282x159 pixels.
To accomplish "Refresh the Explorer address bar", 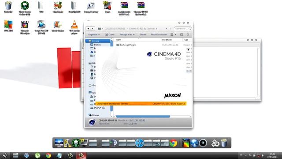I will click(171, 28).
